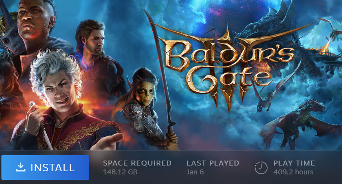Select the Jan 6 last played date

coord(195,172)
